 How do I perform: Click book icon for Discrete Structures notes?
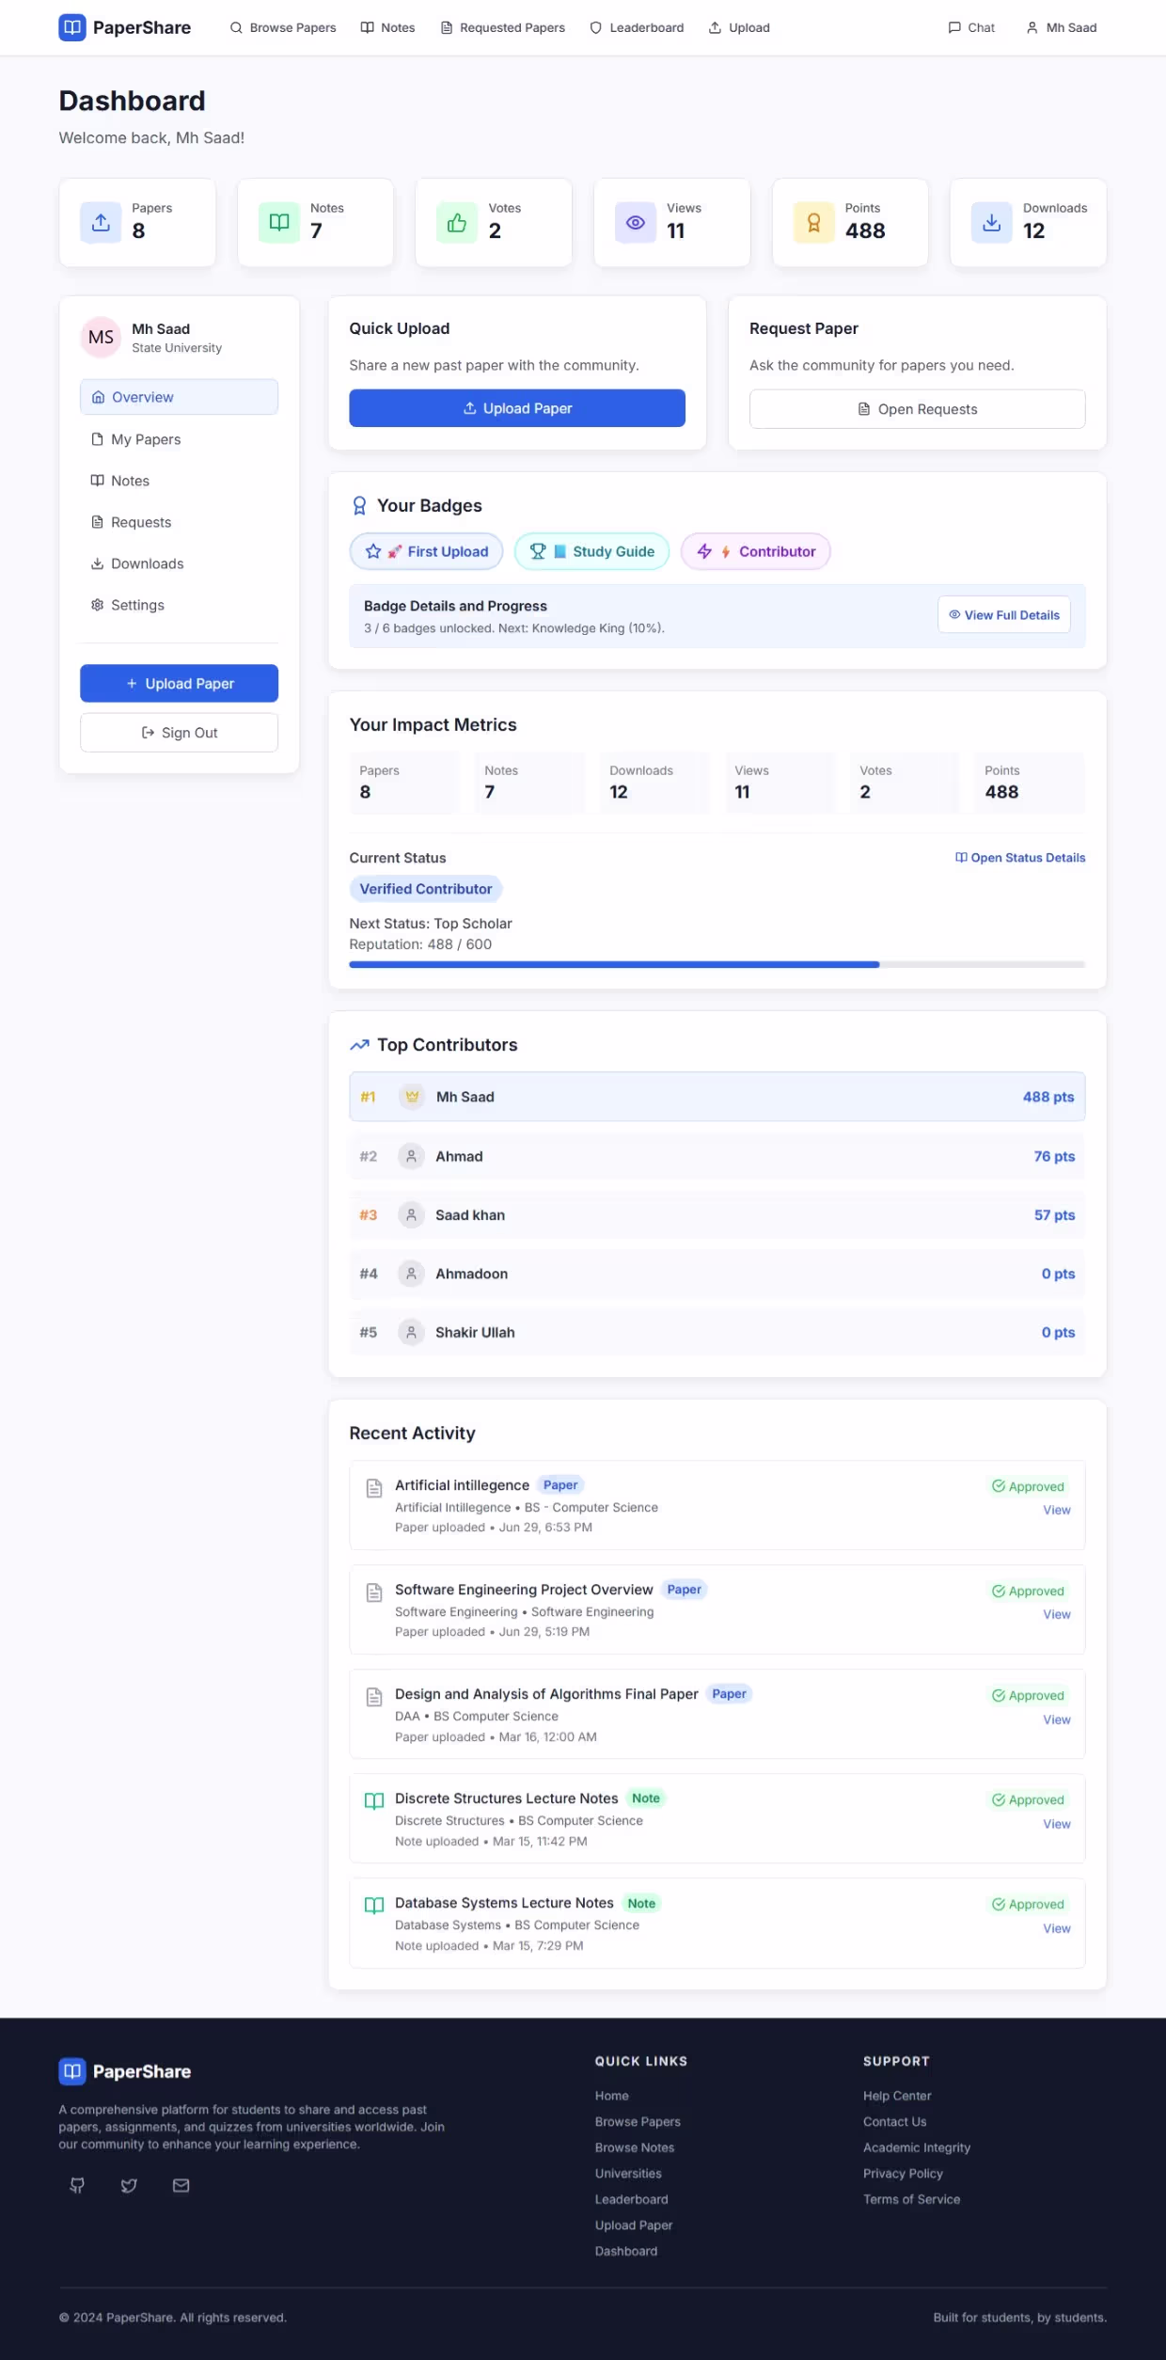click(x=374, y=1801)
